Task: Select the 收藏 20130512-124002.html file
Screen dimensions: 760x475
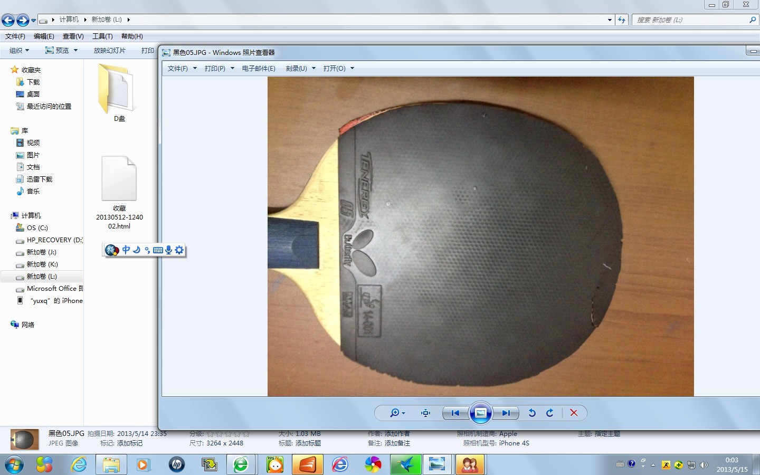Action: click(x=119, y=193)
